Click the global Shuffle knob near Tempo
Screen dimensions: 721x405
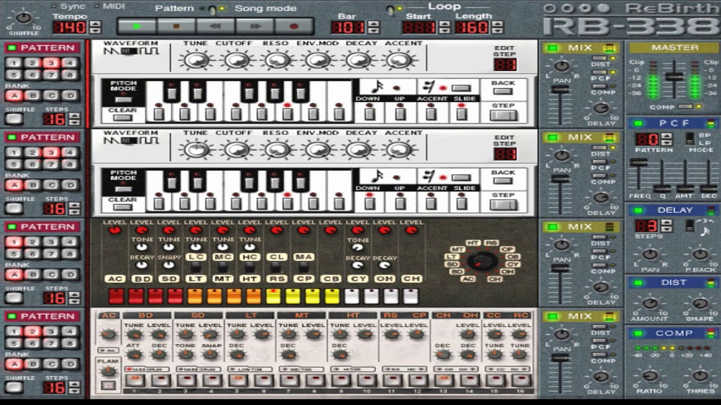[23, 18]
